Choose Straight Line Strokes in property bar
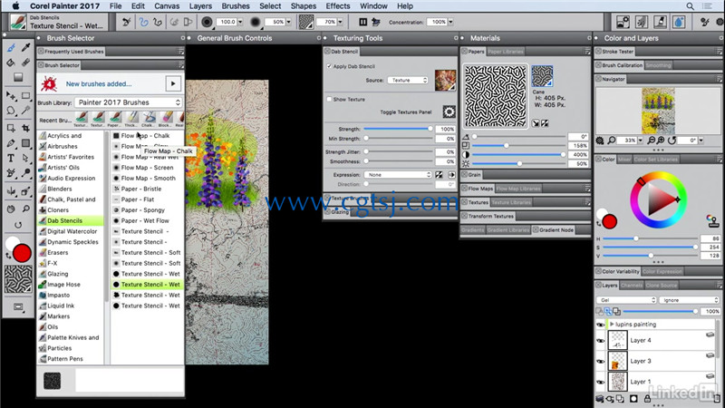Viewport: 725px width, 408px height. point(157,22)
